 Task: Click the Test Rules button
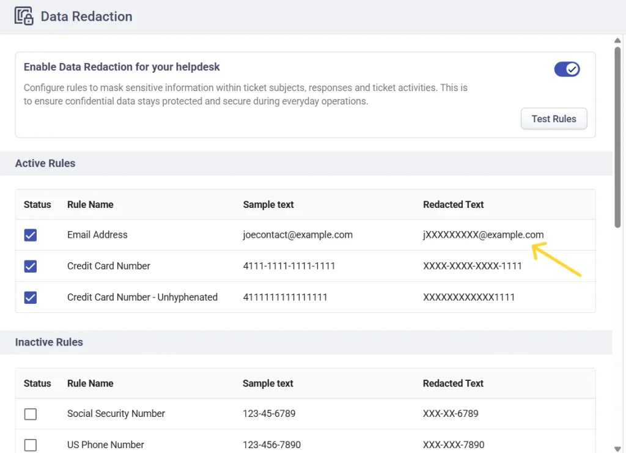click(553, 119)
